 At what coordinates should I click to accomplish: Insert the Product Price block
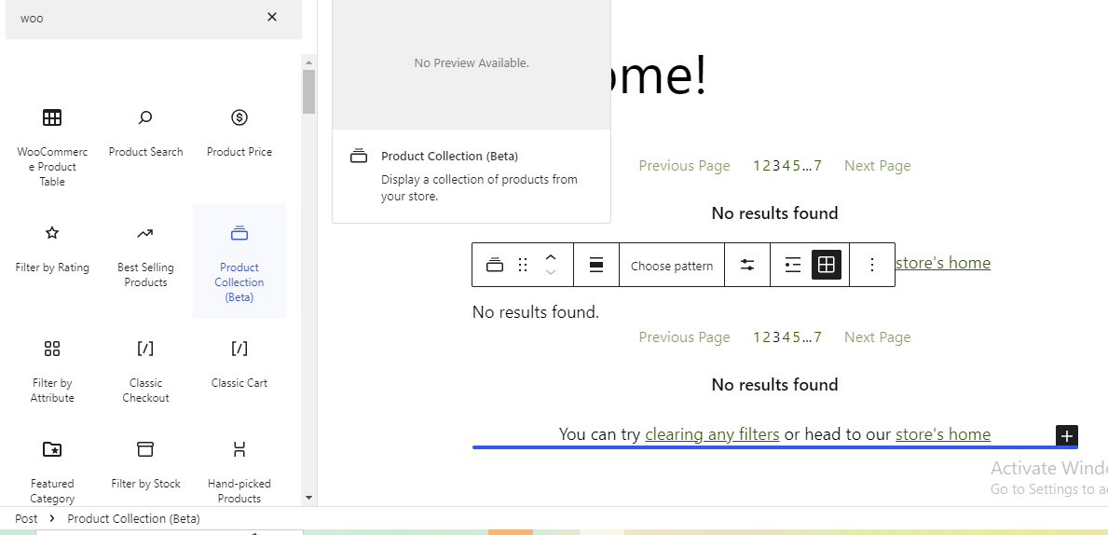(239, 132)
